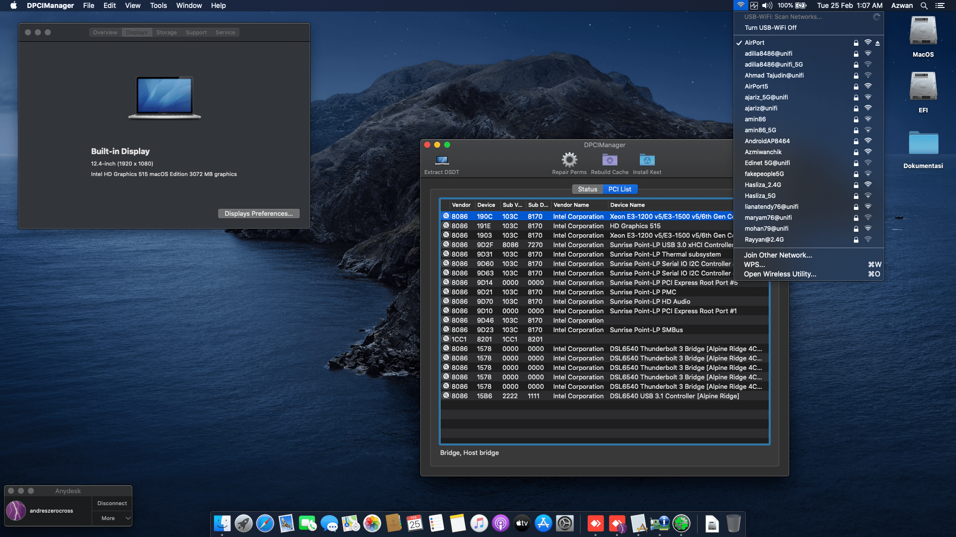Screen dimensions: 956x537
Task: Open the Mail app in the dock
Action: click(x=286, y=524)
